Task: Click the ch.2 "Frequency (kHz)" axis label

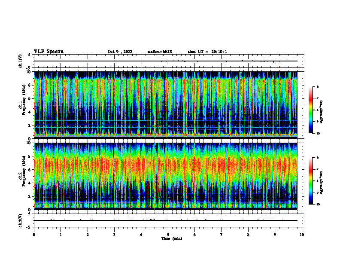Action: [23, 171]
